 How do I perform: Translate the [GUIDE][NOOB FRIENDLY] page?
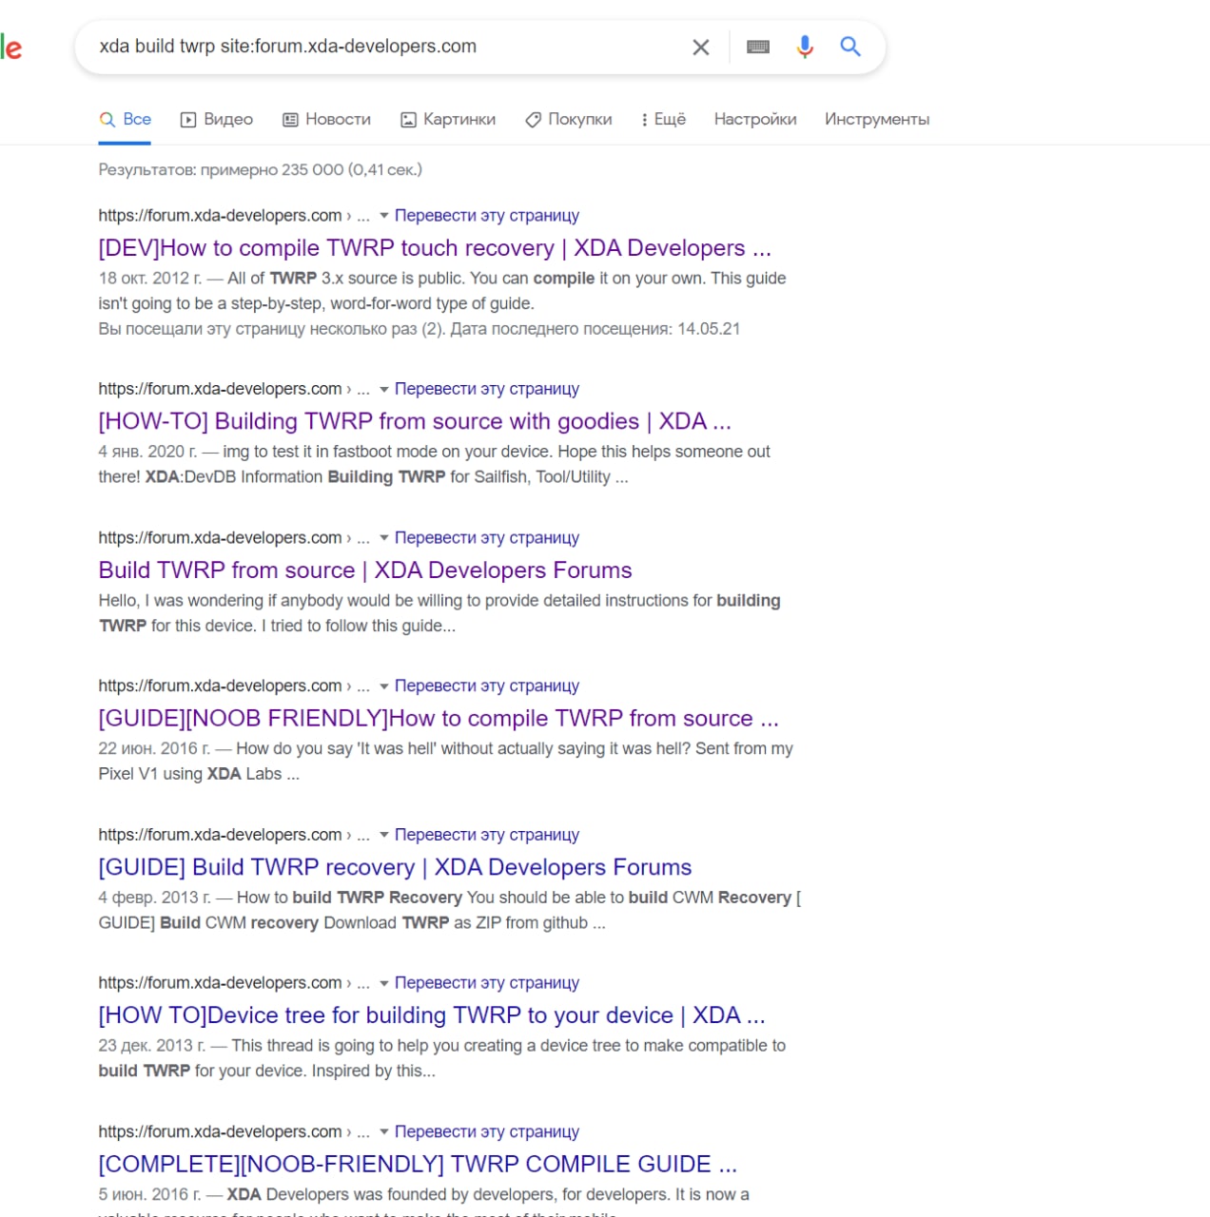[487, 686]
